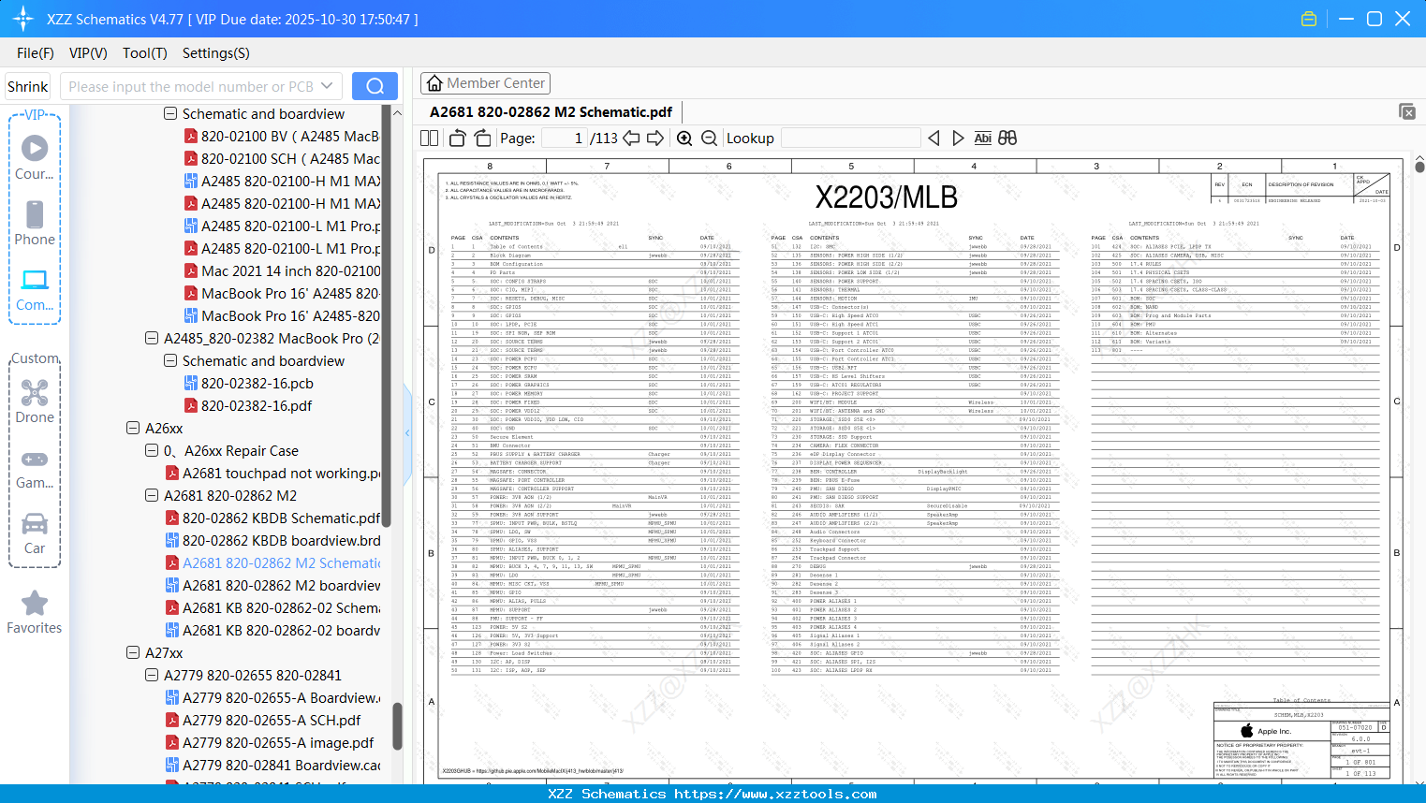The width and height of the screenshot is (1426, 803).
Task: Click the yellow store icon in title bar
Action: pos(1309,19)
